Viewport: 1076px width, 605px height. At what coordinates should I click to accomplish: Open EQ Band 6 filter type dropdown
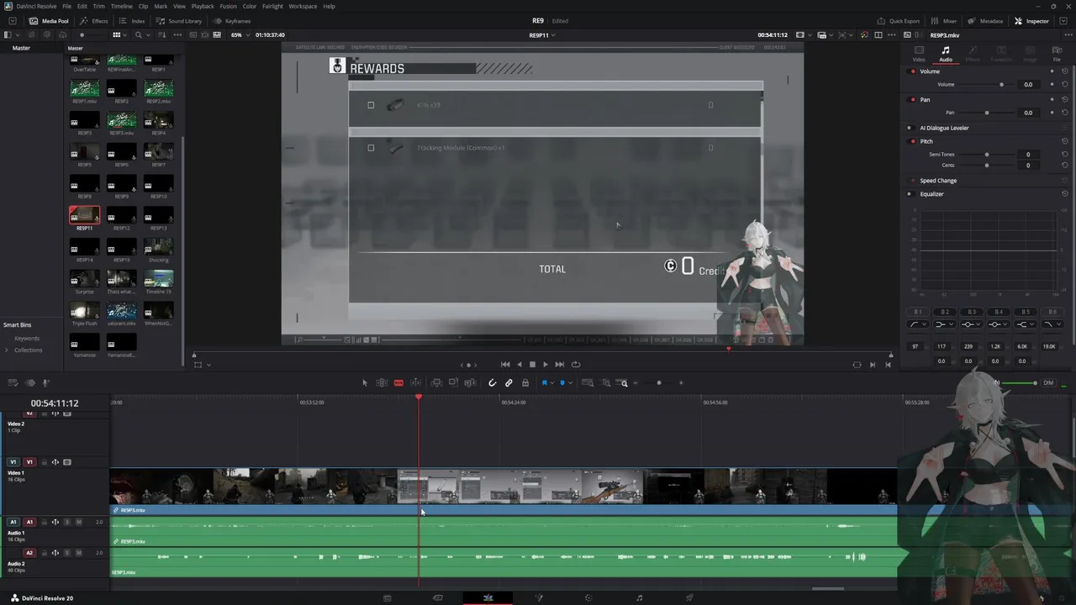click(x=1052, y=324)
